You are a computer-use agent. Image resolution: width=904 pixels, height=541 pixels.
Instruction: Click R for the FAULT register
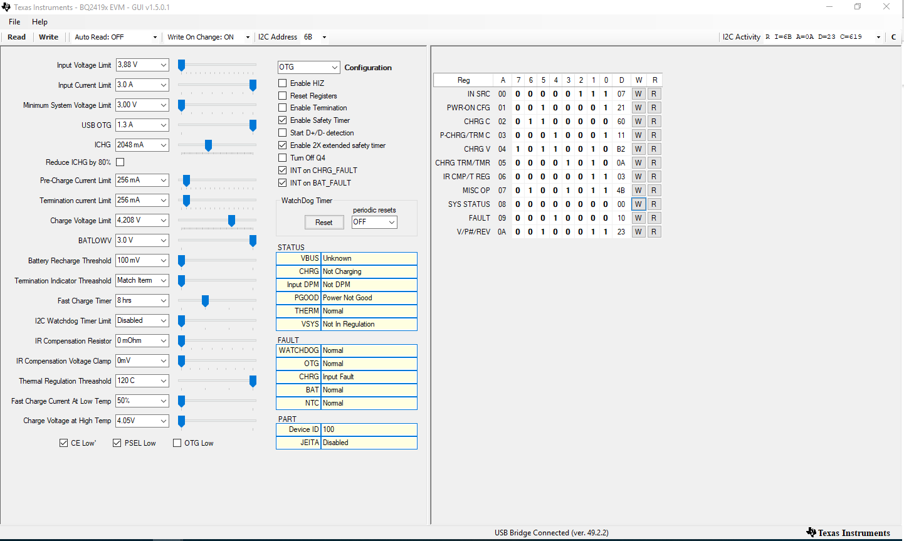pos(654,218)
